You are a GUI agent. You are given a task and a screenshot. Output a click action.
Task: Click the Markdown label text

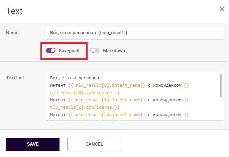(114, 51)
